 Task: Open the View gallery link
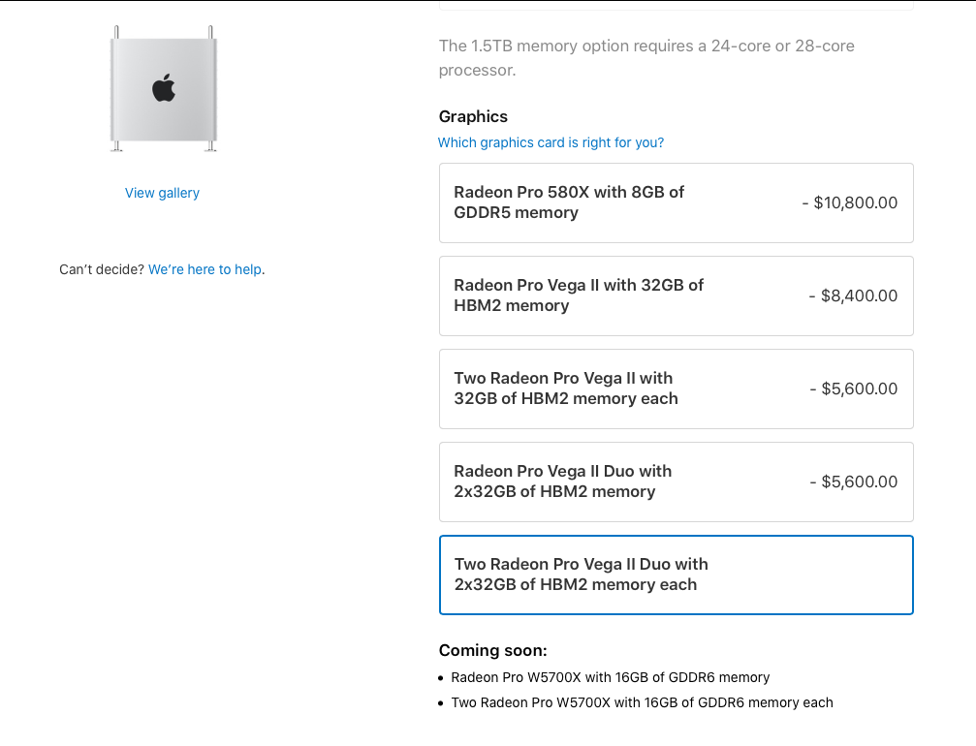pyautogui.click(x=162, y=193)
